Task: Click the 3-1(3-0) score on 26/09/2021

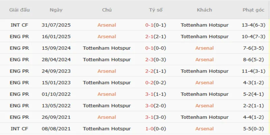Action: 156,117
